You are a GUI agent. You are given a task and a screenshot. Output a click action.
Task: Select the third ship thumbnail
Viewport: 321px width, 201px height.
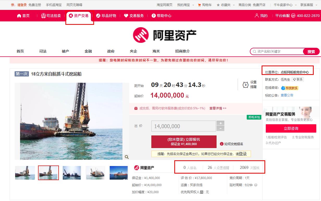click(x=72, y=173)
